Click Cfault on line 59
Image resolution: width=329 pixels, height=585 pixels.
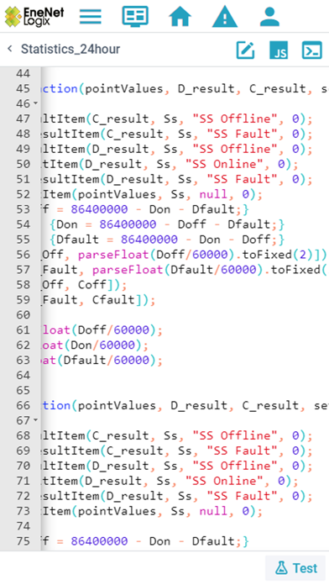click(113, 299)
